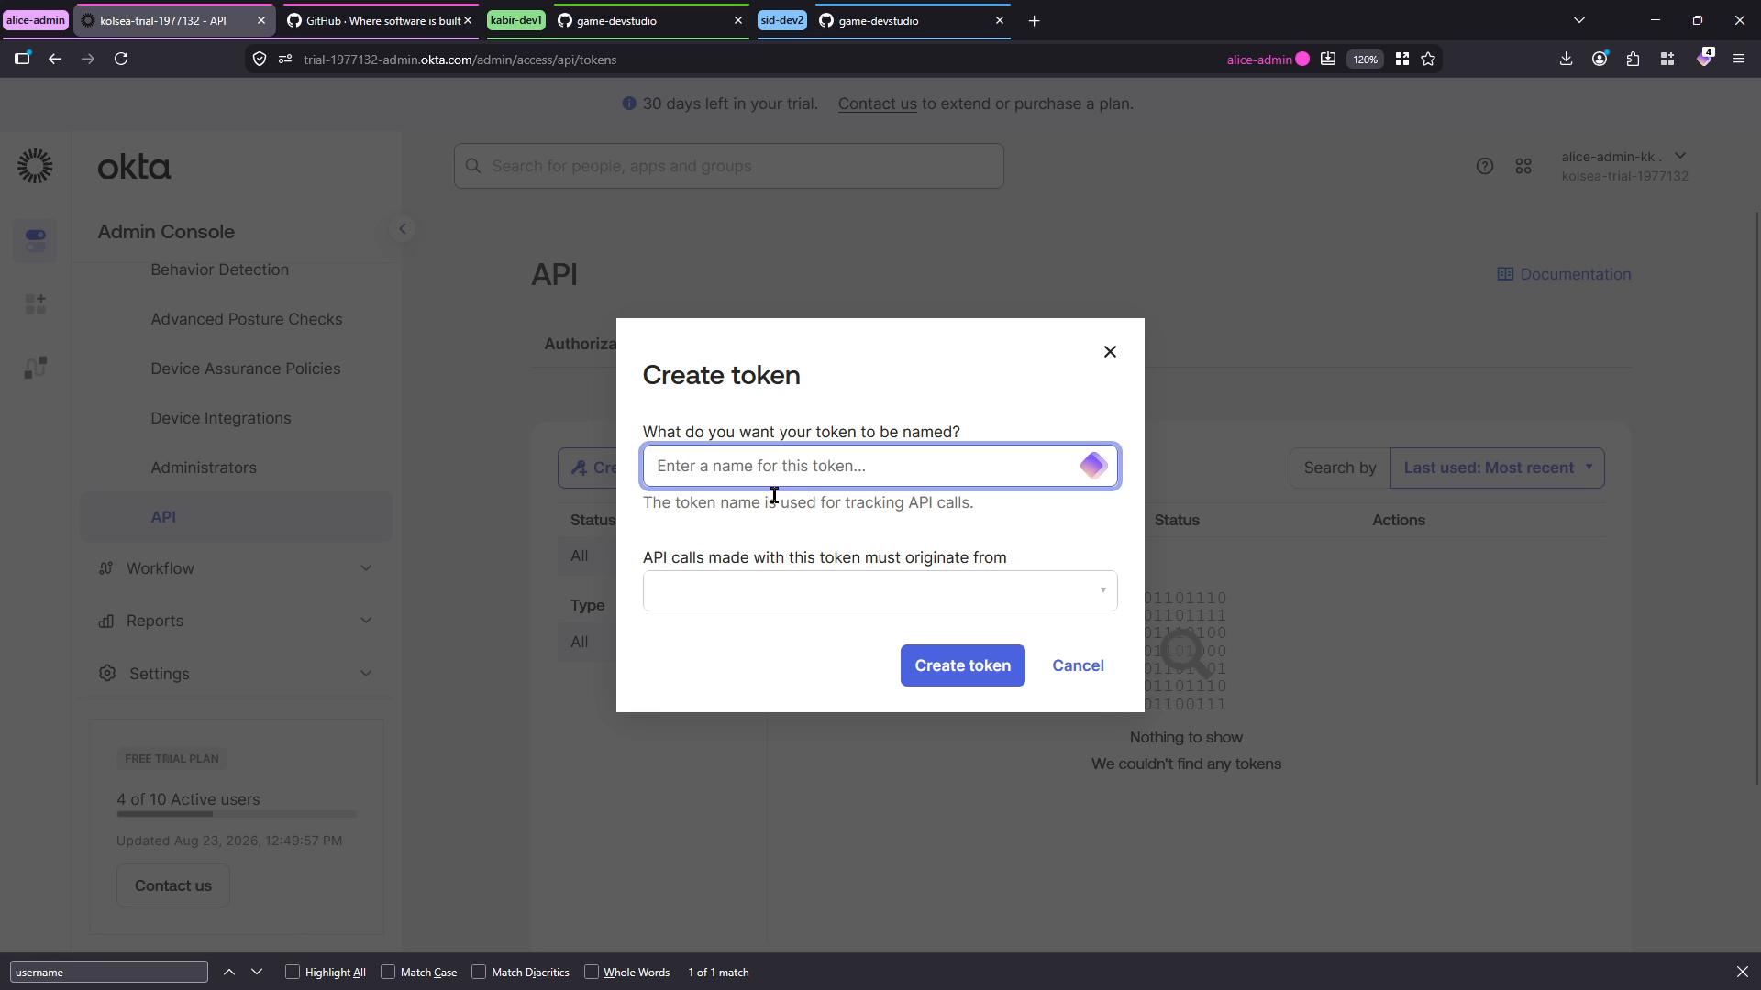Viewport: 1761px width, 990px height.
Task: Go back in browser history
Action: tap(55, 59)
